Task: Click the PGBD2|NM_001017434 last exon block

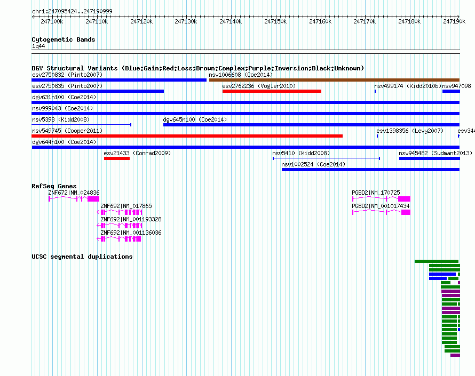Action: click(406, 212)
